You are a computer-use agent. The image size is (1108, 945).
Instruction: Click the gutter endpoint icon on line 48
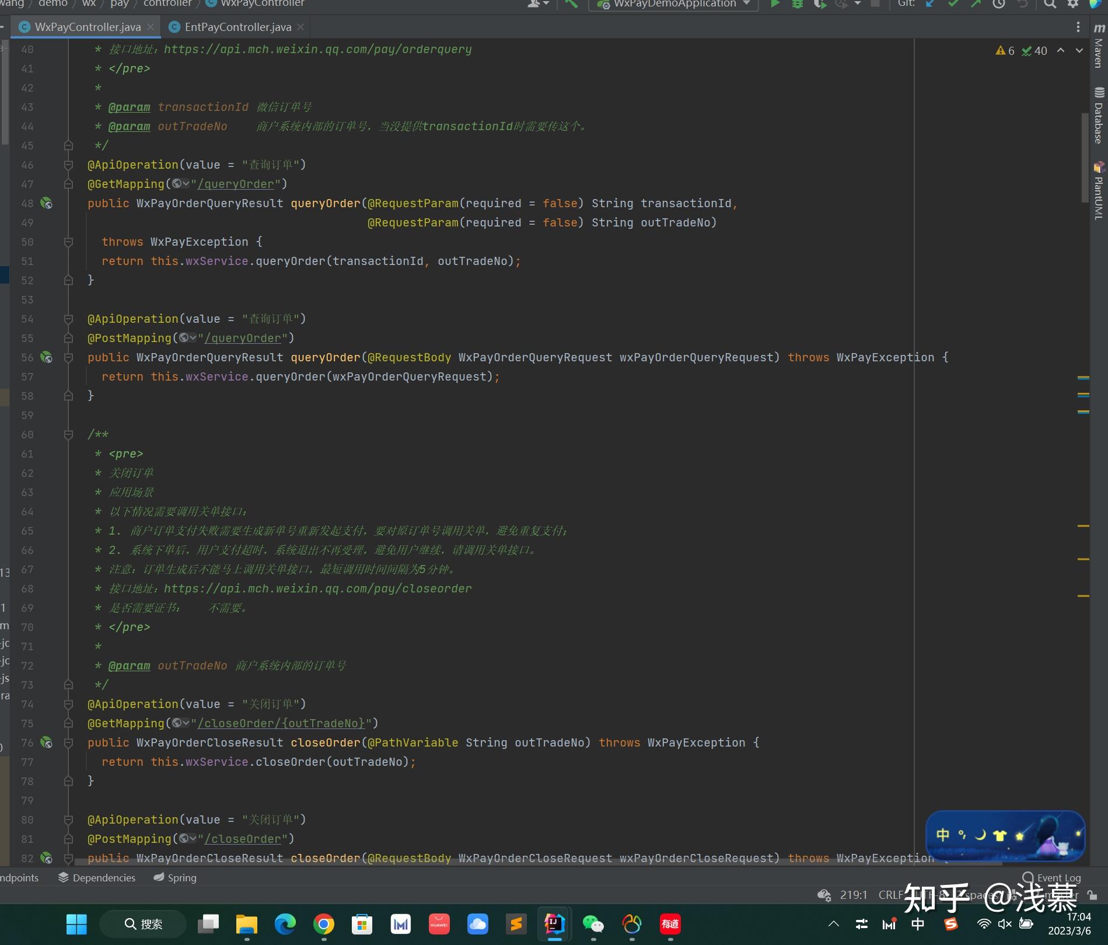point(46,204)
